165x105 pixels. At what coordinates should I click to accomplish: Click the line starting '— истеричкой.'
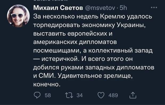coord(83,59)
